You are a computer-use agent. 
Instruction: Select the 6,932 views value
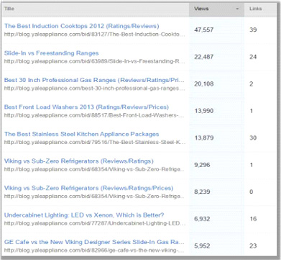[202, 219]
